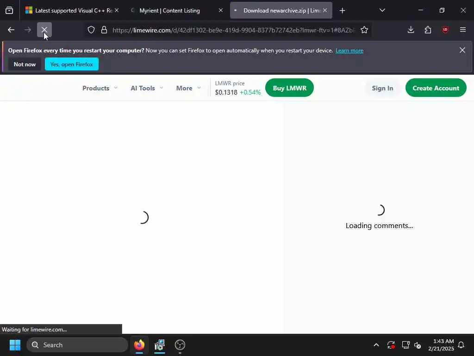Image resolution: width=474 pixels, height=356 pixels.
Task: Open tracking protection shield icon
Action: 91,30
